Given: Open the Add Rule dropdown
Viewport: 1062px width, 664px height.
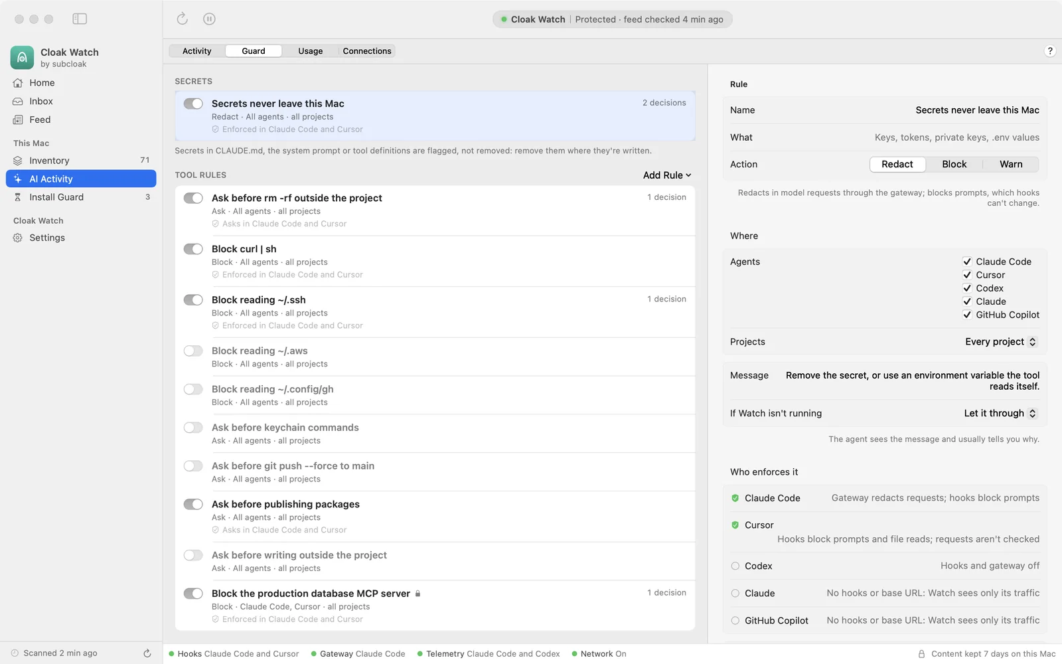Looking at the screenshot, I should pyautogui.click(x=667, y=175).
